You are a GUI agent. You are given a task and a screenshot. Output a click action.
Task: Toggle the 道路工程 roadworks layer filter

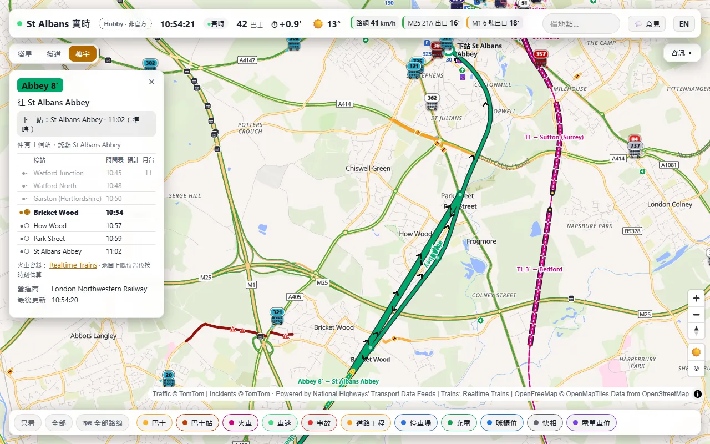366,423
